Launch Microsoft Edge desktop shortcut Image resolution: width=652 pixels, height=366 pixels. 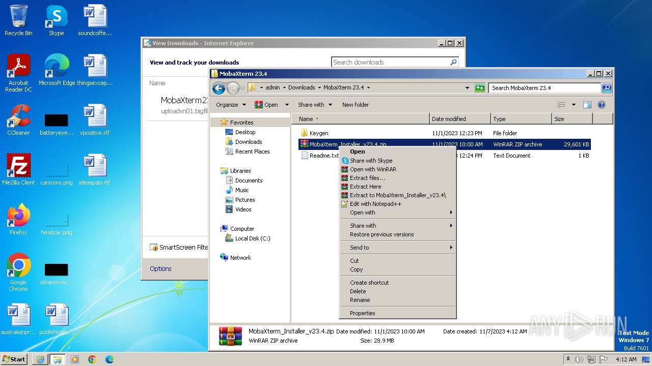click(57, 70)
